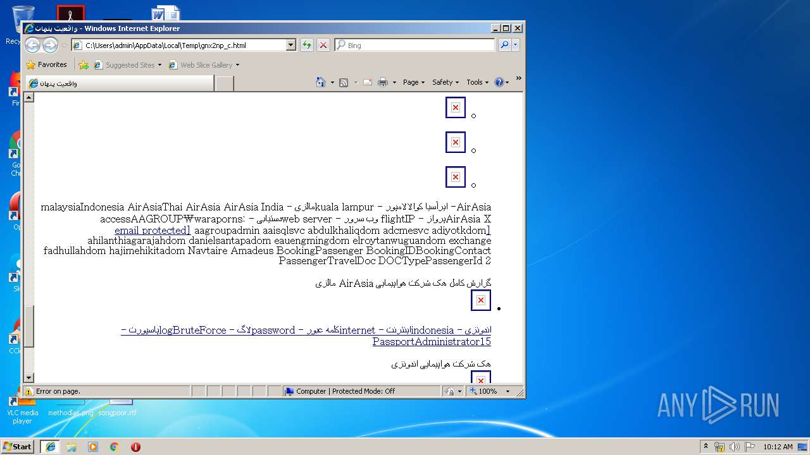Open the network icon in the system tray
This screenshot has width=810, height=455.
coord(720,447)
